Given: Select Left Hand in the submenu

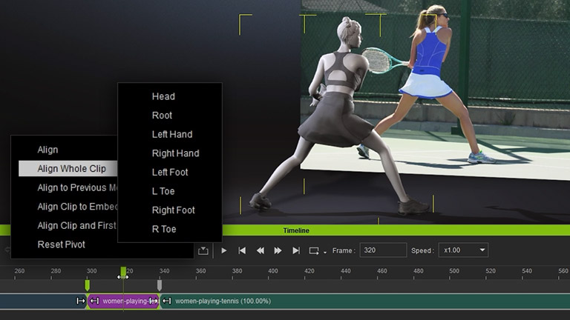Looking at the screenshot, I should [x=171, y=134].
